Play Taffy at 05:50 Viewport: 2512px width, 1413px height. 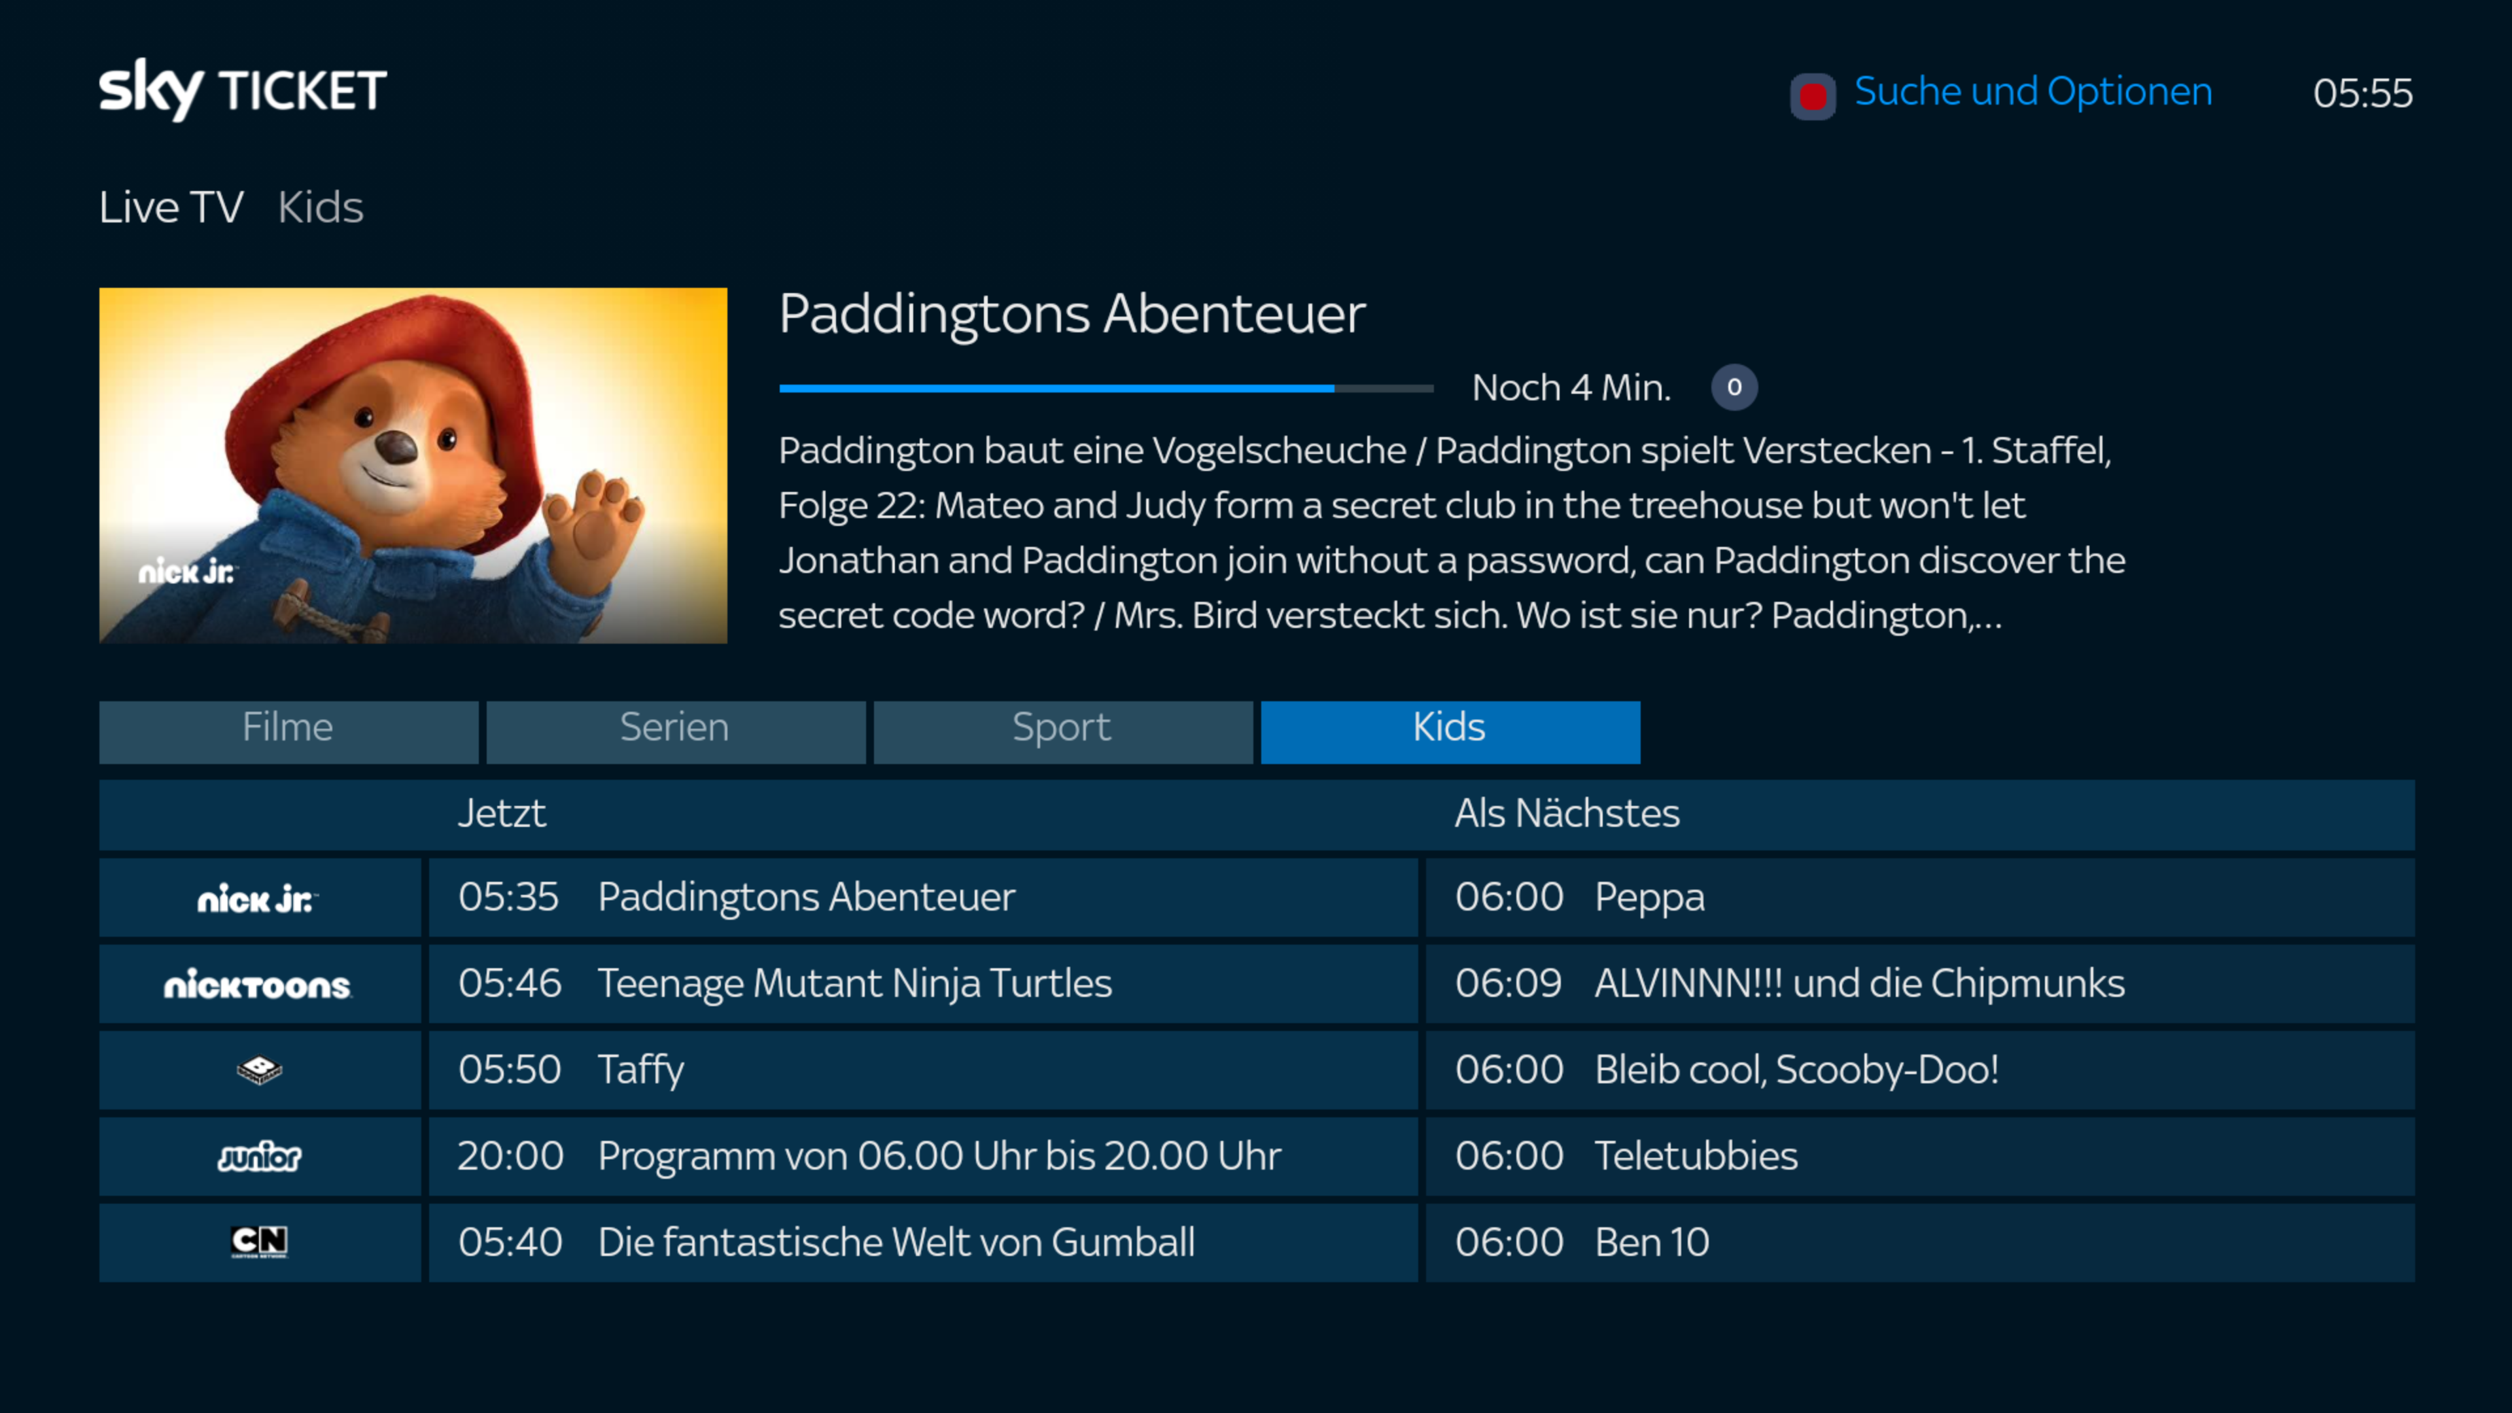[x=924, y=1071]
